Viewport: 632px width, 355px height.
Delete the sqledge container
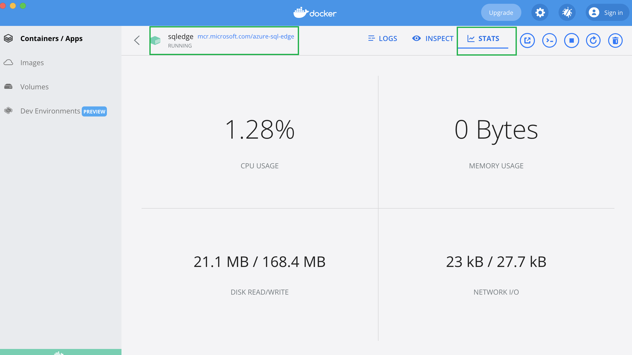615,40
